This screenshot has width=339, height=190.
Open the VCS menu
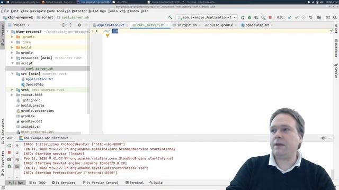click(x=122, y=11)
